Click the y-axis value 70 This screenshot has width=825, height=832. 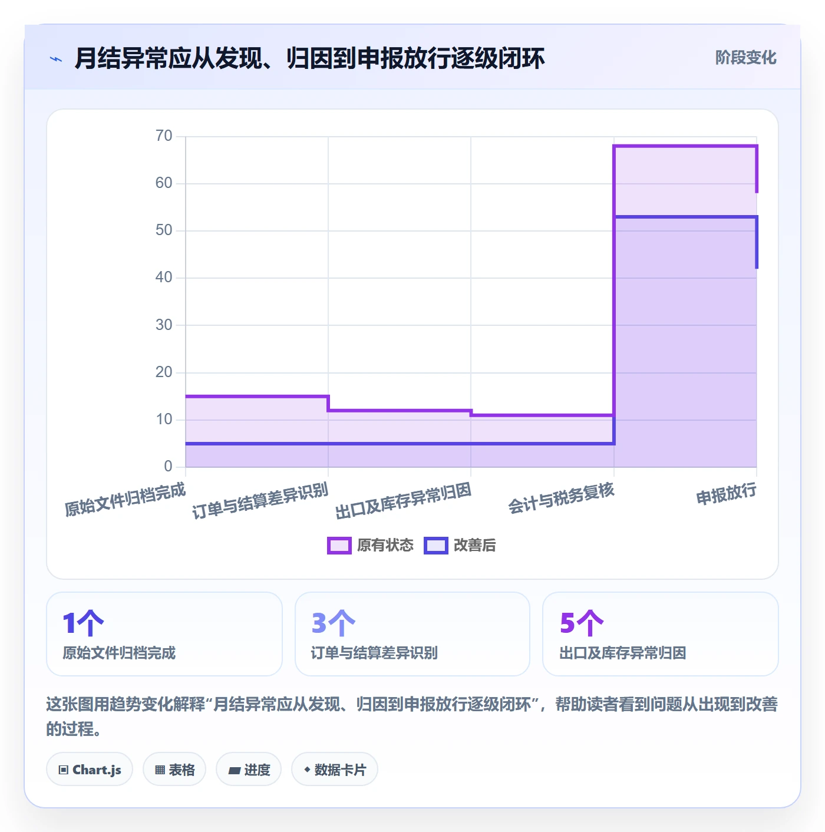coord(164,136)
